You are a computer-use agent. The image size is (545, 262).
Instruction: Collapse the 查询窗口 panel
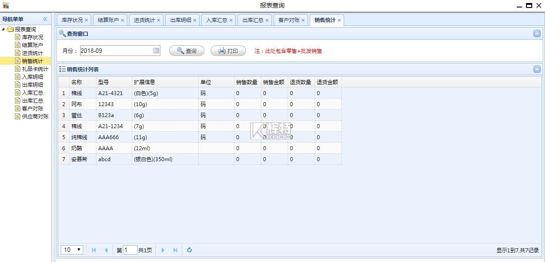[x=537, y=33]
